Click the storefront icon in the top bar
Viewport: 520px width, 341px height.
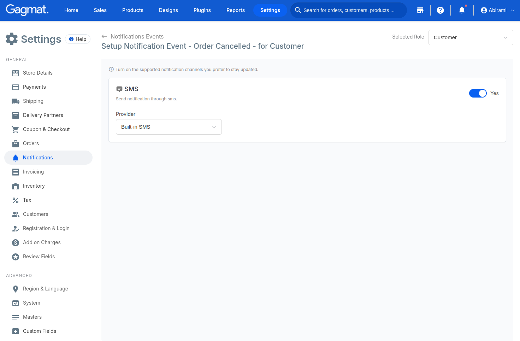pos(420,10)
